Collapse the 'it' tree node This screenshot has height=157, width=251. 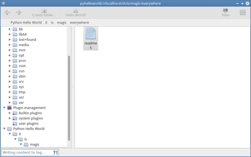[10, 134]
